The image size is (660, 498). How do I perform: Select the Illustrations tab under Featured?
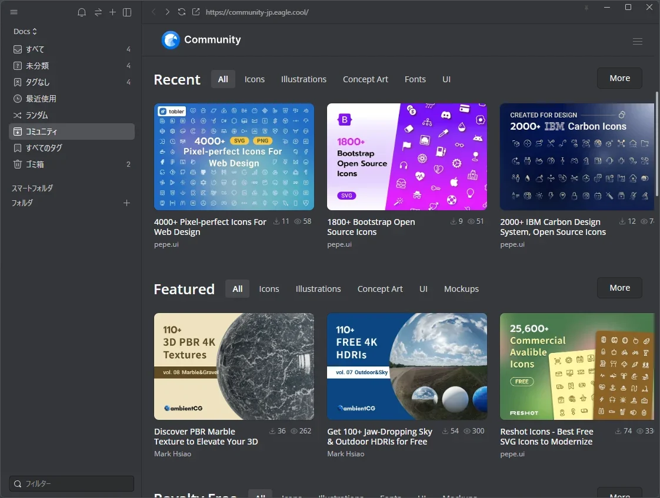(318, 289)
